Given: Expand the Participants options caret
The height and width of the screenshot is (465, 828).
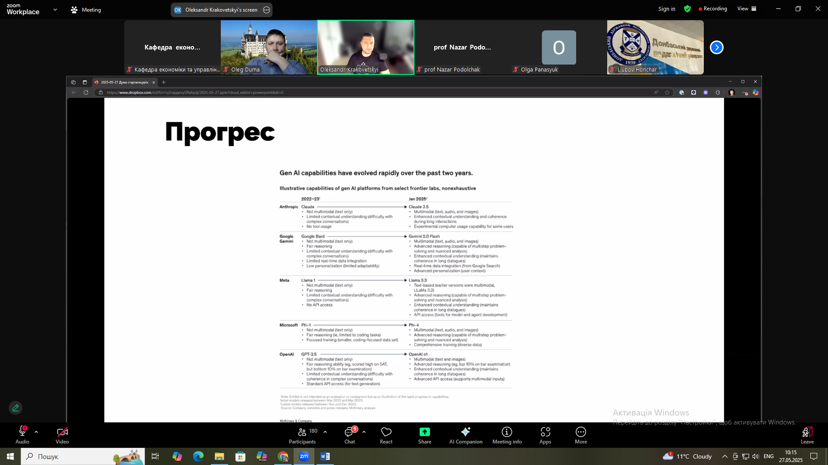Looking at the screenshot, I should (325, 432).
